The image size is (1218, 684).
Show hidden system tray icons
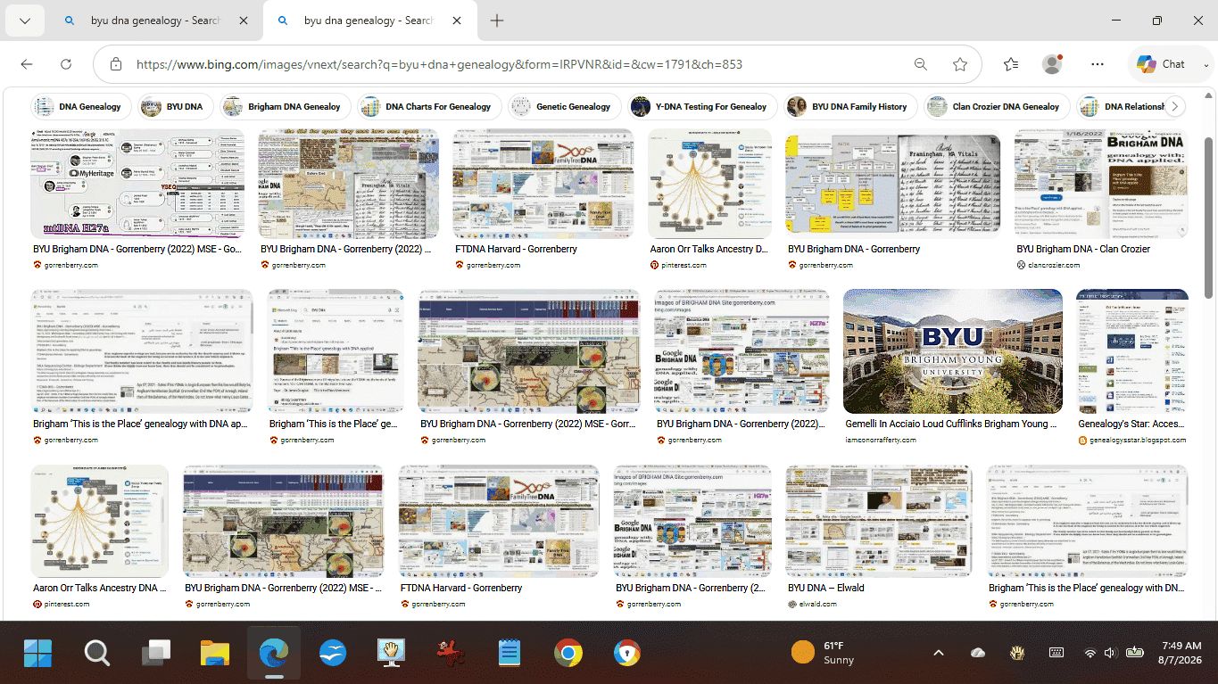[939, 653]
